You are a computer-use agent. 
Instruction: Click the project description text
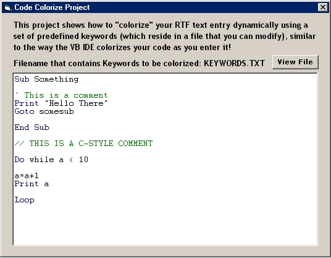(x=164, y=36)
